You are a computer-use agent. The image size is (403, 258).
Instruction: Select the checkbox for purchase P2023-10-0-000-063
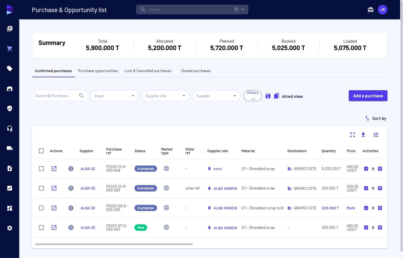click(41, 188)
